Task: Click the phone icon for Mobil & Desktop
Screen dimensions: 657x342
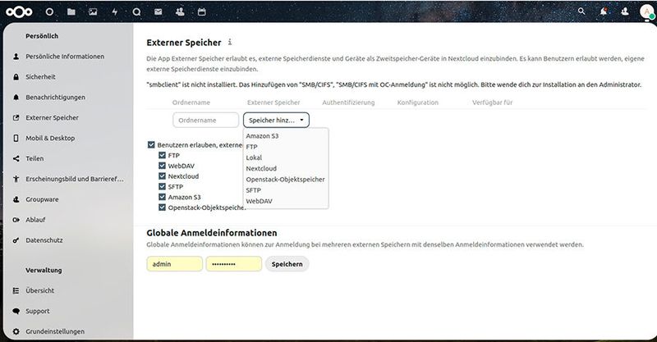Action: (x=16, y=138)
